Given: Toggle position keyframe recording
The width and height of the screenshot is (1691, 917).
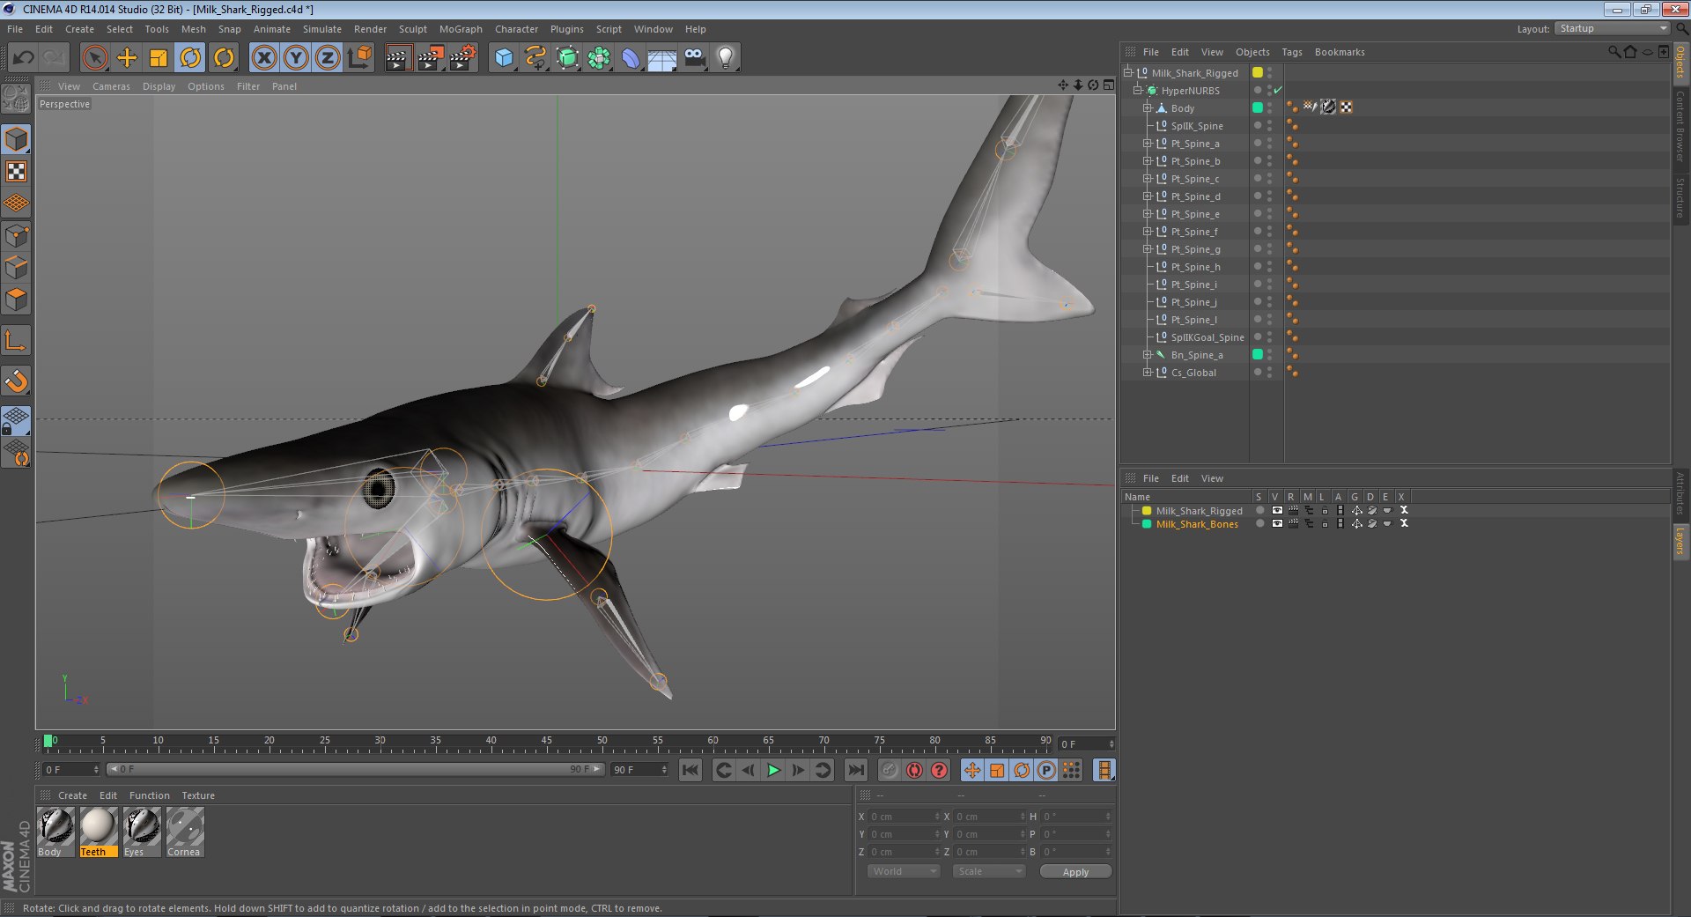Looking at the screenshot, I should point(972,771).
